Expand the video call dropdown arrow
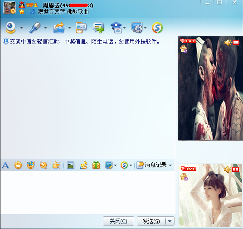The image size is (243, 229). coord(21,28)
